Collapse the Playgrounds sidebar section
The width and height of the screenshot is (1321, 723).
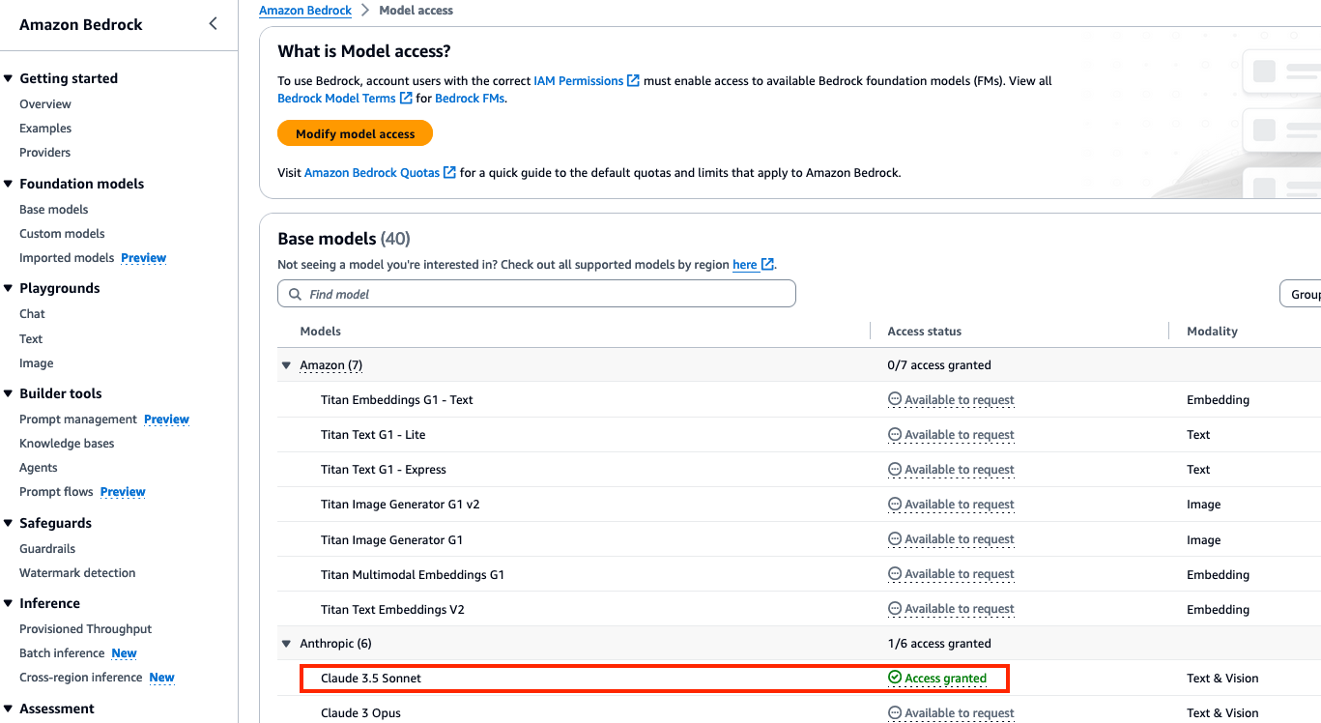9,288
